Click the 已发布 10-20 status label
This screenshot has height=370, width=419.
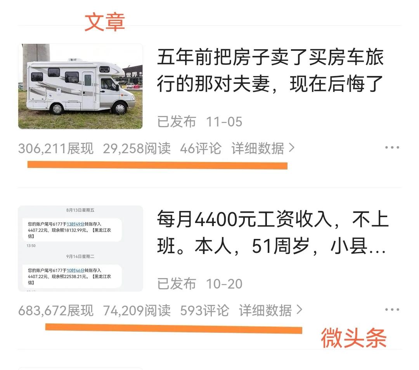(x=200, y=284)
